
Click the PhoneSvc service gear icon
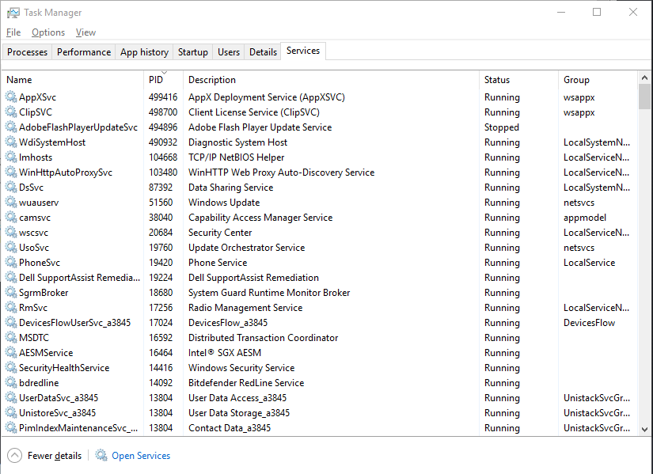tap(11, 263)
